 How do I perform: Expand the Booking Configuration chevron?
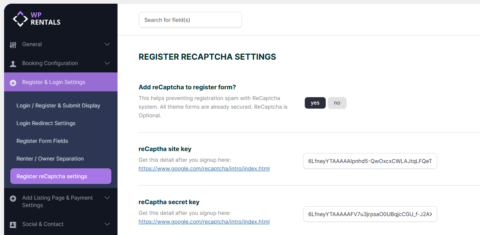tap(107, 63)
